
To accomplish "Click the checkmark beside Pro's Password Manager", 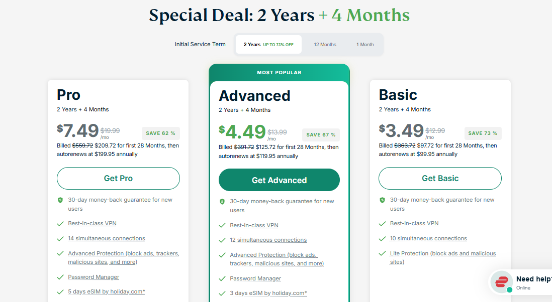I will point(60,277).
